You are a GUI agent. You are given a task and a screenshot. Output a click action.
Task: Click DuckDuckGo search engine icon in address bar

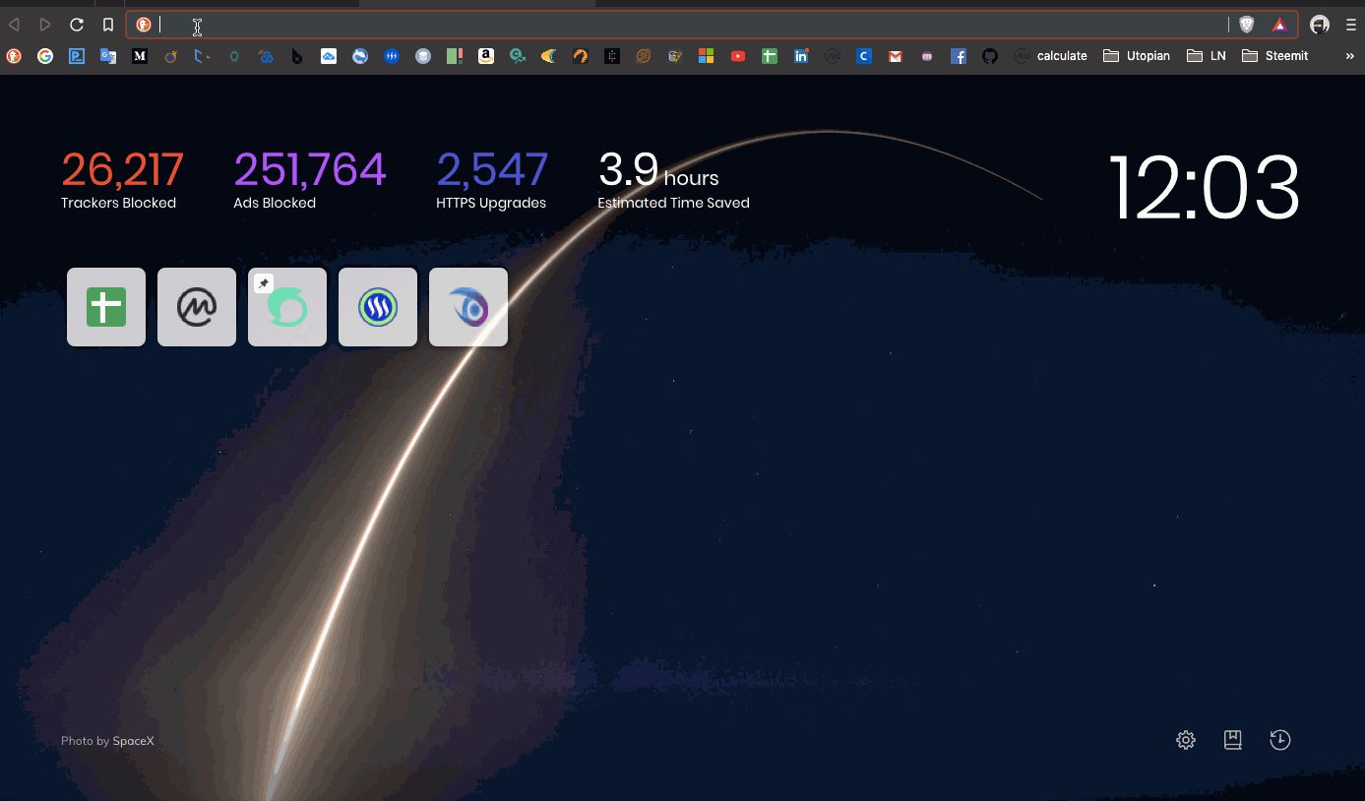pyautogui.click(x=144, y=25)
